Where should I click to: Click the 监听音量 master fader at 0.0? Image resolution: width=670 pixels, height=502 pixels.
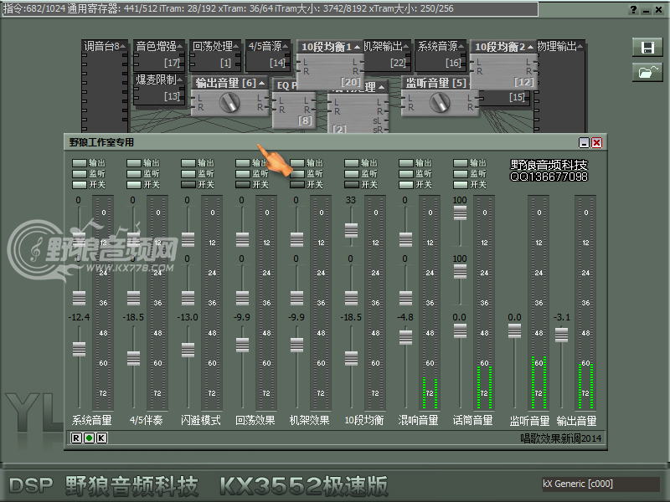(x=514, y=330)
